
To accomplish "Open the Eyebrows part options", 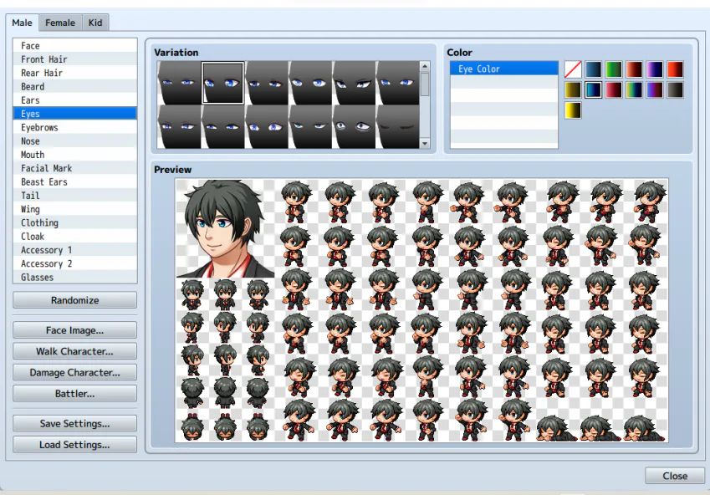I will click(x=75, y=127).
